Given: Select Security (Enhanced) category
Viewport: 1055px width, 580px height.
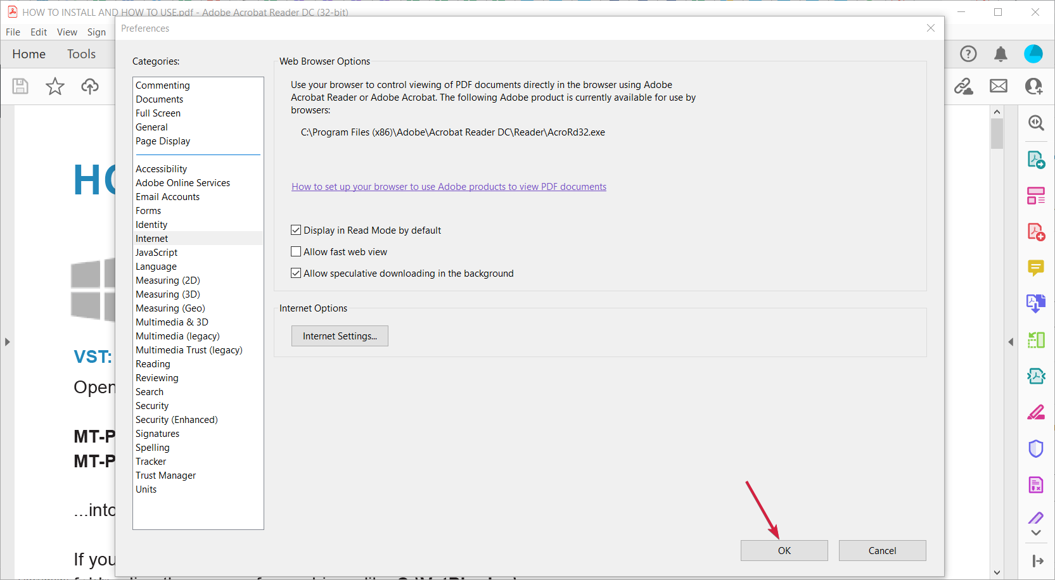Looking at the screenshot, I should pyautogui.click(x=177, y=420).
